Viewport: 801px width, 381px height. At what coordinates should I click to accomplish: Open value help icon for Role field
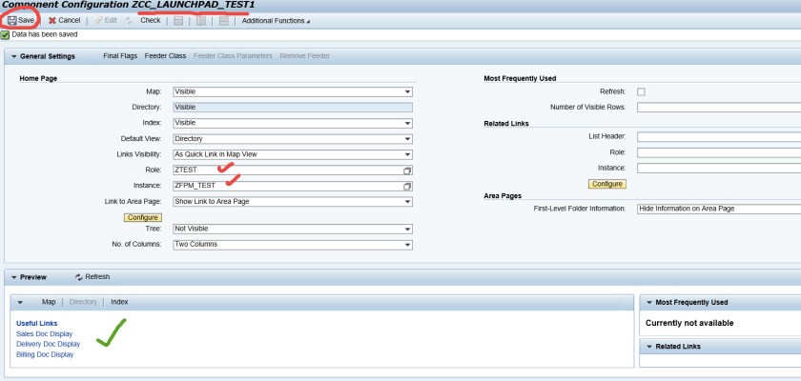tap(407, 170)
